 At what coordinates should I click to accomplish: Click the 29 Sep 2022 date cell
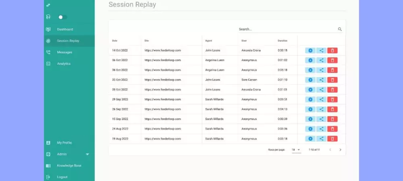click(120, 99)
